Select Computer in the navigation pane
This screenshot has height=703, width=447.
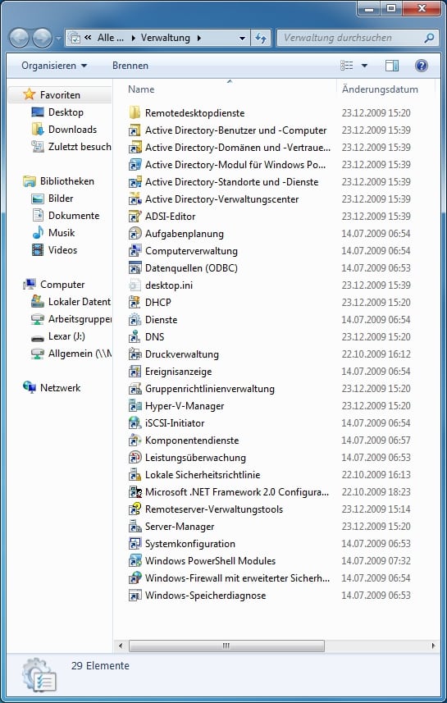click(x=62, y=285)
